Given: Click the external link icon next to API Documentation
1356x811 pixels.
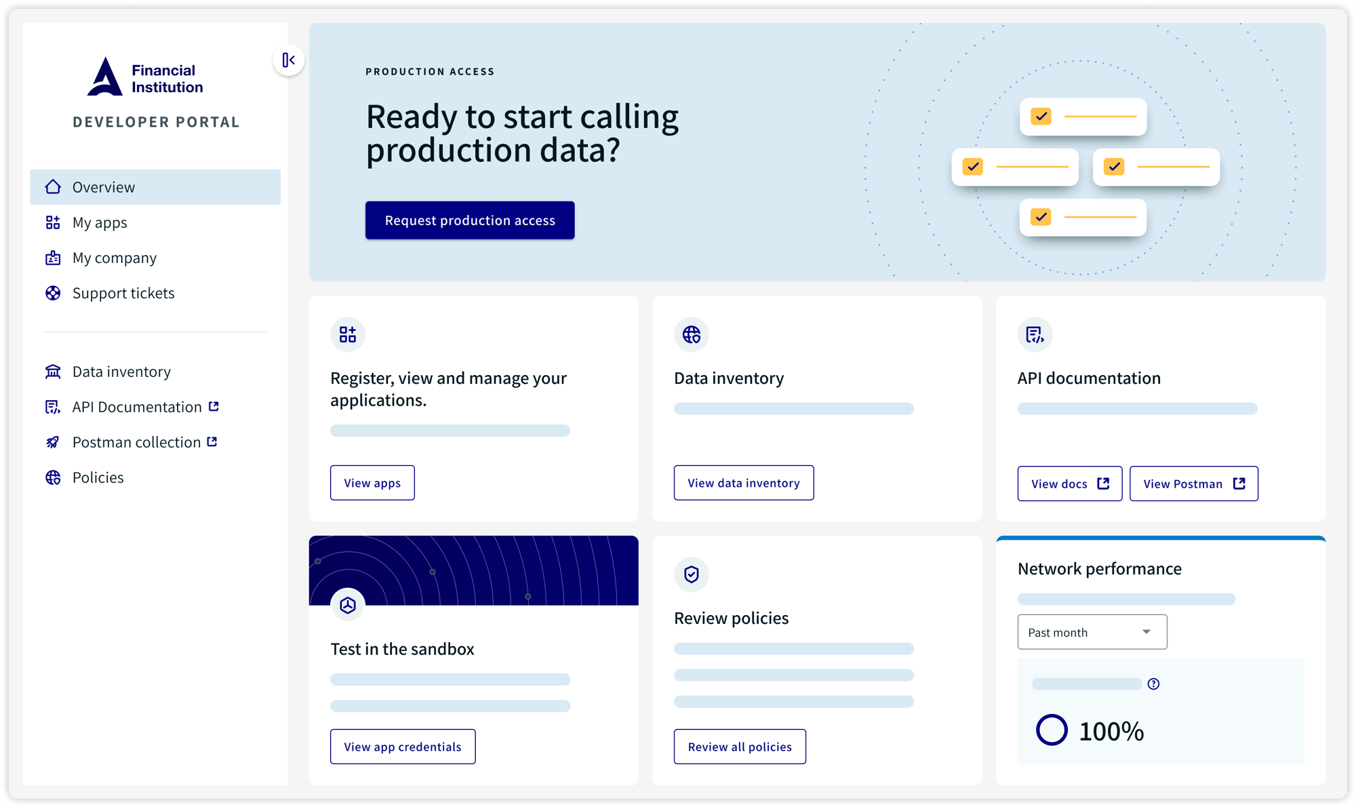Looking at the screenshot, I should pyautogui.click(x=214, y=406).
